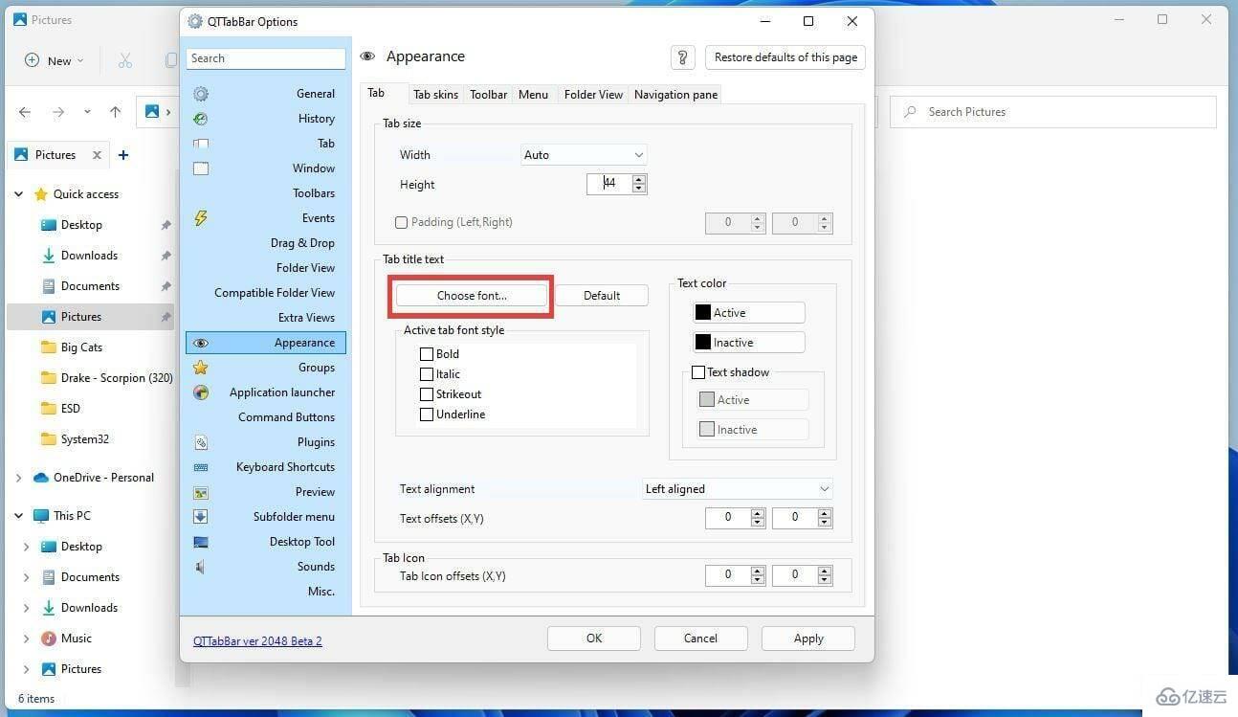1238x717 pixels.
Task: Go up one folder in Explorer
Action: click(115, 112)
